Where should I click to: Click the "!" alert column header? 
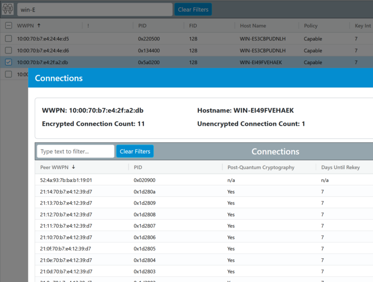88,26
